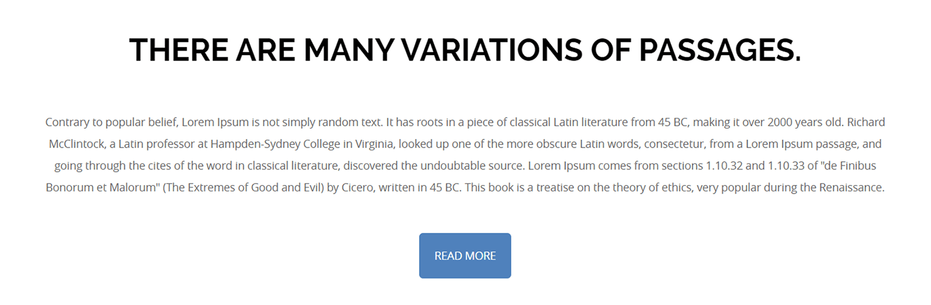This screenshot has height=305, width=931.
Task: Click "2000 years old" in the first line
Action: [805, 122]
